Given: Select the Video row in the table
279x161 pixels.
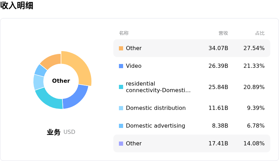Looking at the screenshot, I should point(191,66).
